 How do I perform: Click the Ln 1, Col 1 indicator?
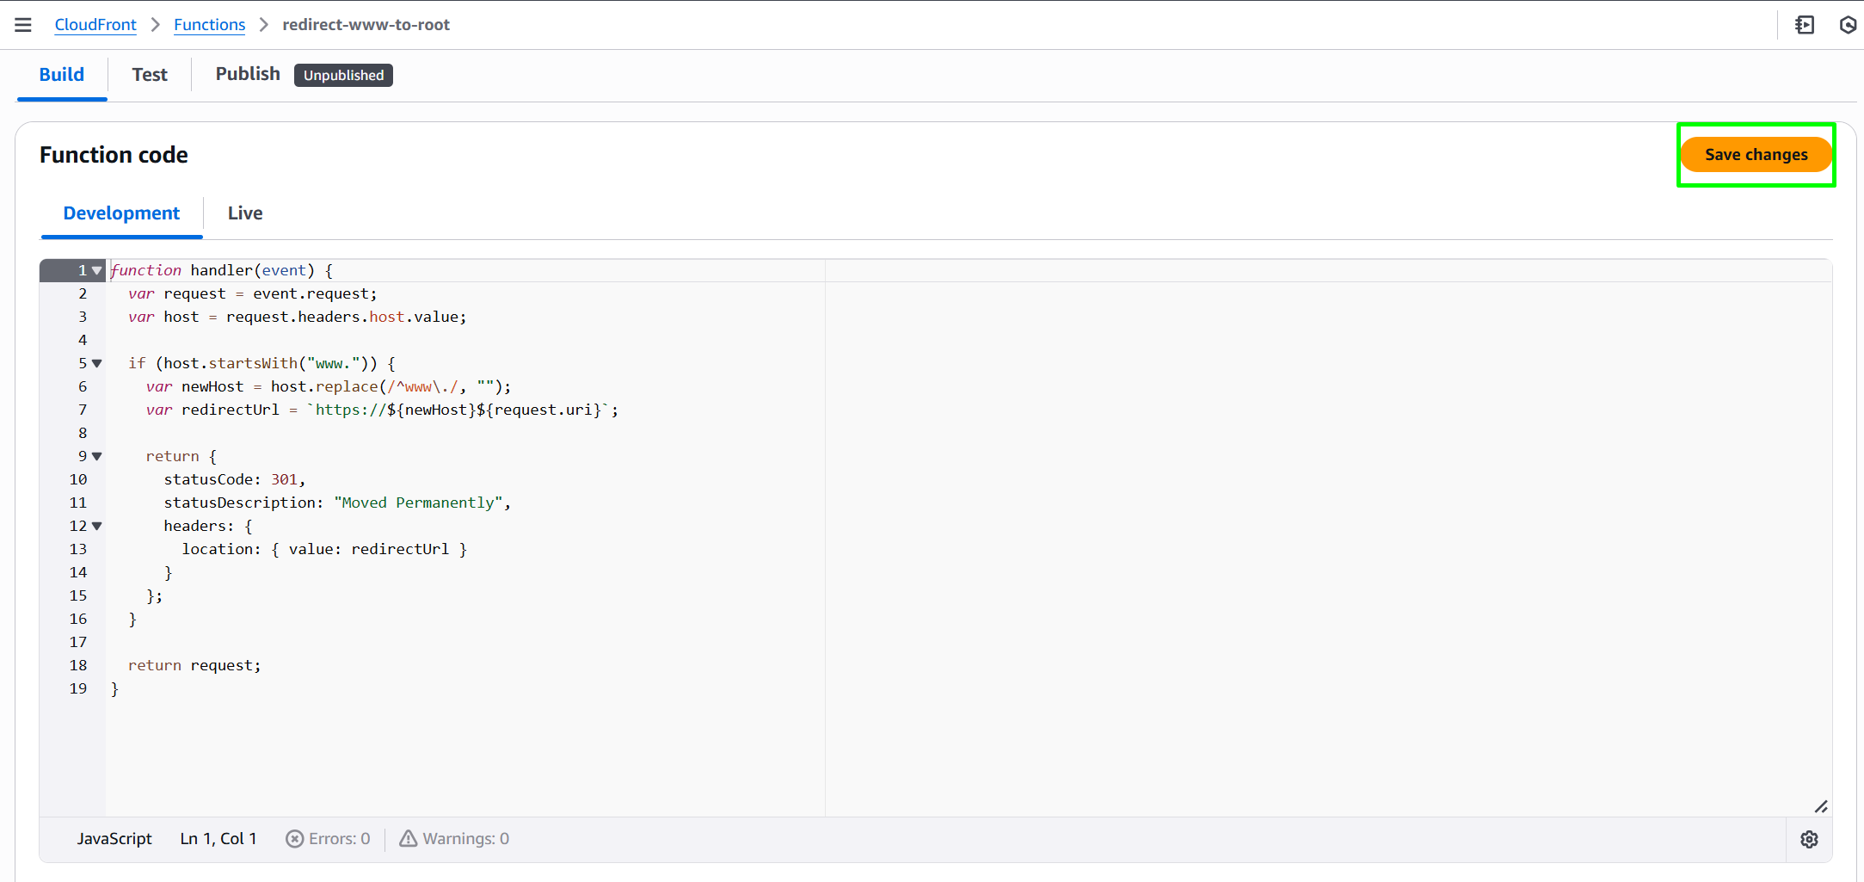(x=218, y=839)
